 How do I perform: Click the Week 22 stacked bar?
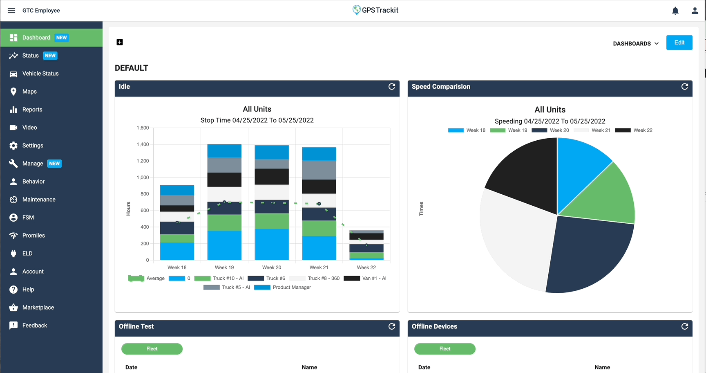[366, 245]
